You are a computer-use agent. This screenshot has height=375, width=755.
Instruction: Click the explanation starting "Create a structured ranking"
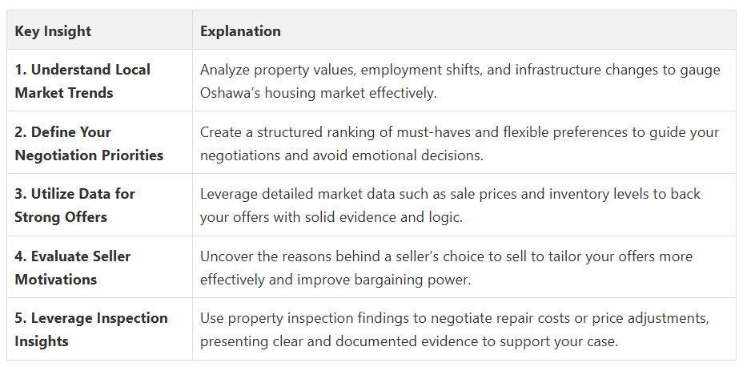(x=460, y=143)
